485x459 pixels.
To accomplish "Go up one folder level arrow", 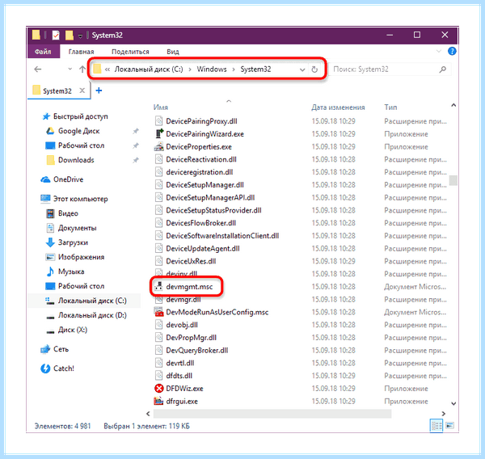I will (x=82, y=69).
